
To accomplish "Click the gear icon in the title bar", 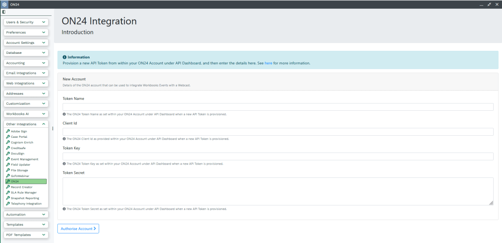I will click(x=4, y=4).
